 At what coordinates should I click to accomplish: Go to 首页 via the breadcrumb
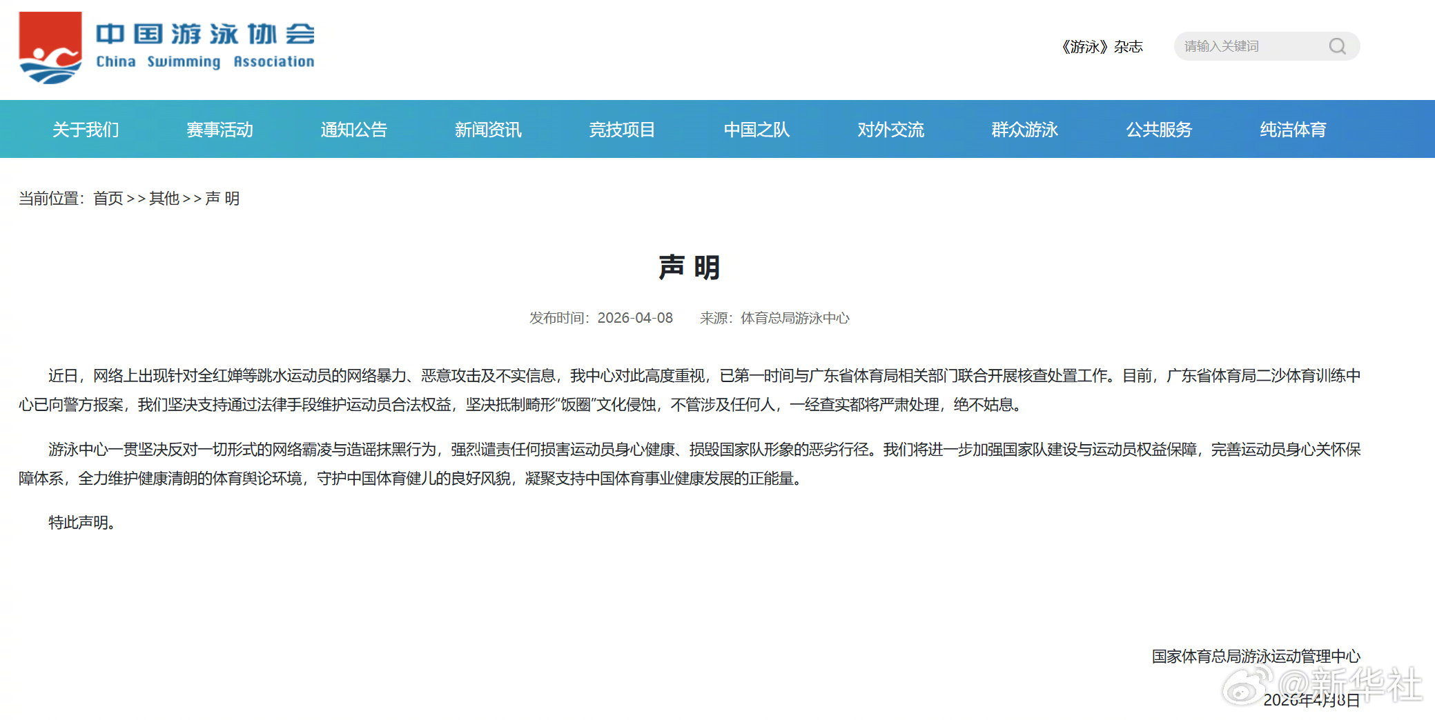(x=108, y=199)
